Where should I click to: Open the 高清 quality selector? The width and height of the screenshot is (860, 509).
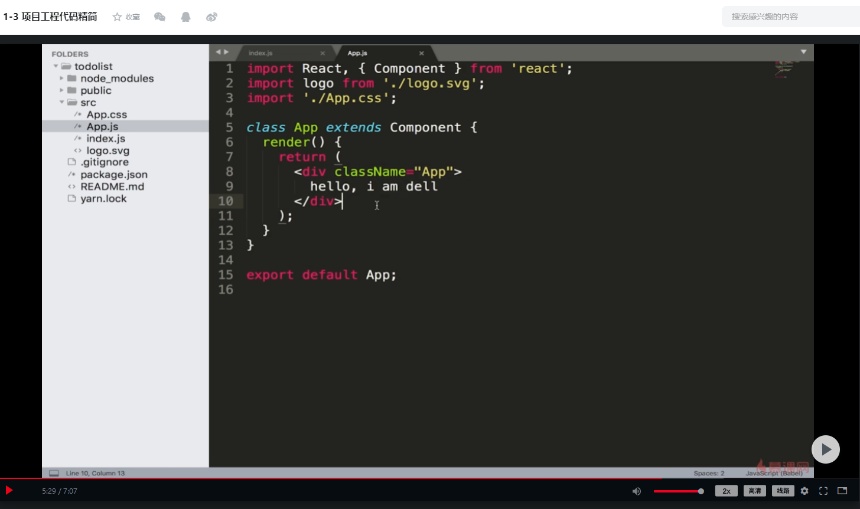click(755, 491)
